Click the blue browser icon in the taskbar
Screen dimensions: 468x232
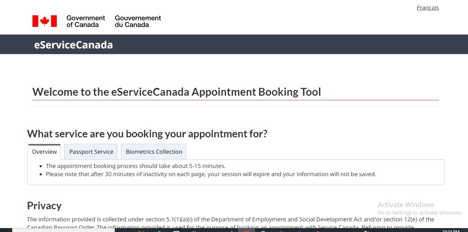coord(280,231)
